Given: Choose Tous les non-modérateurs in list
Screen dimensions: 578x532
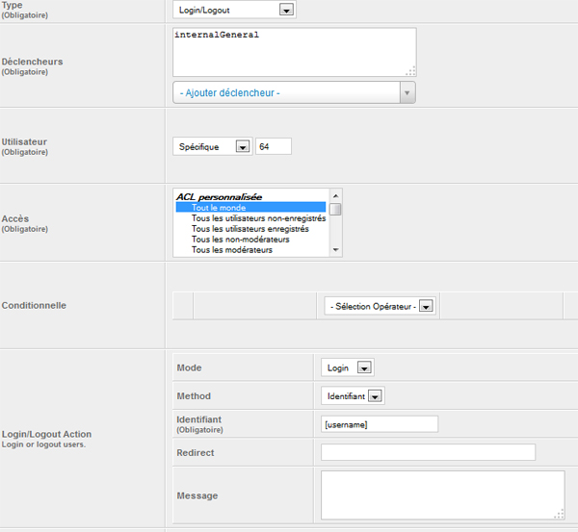Looking at the screenshot, I should pos(250,240).
